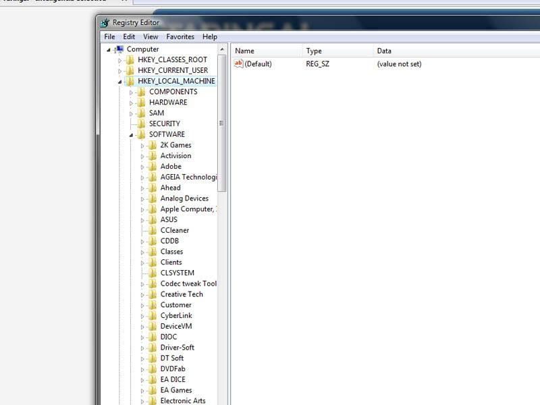
Task: Click the CCleaner folder icon
Action: tap(153, 231)
